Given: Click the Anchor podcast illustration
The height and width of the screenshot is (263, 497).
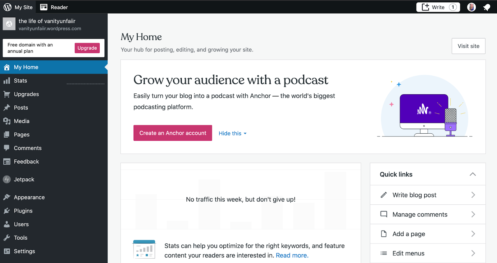Looking at the screenshot, I should point(425,106).
